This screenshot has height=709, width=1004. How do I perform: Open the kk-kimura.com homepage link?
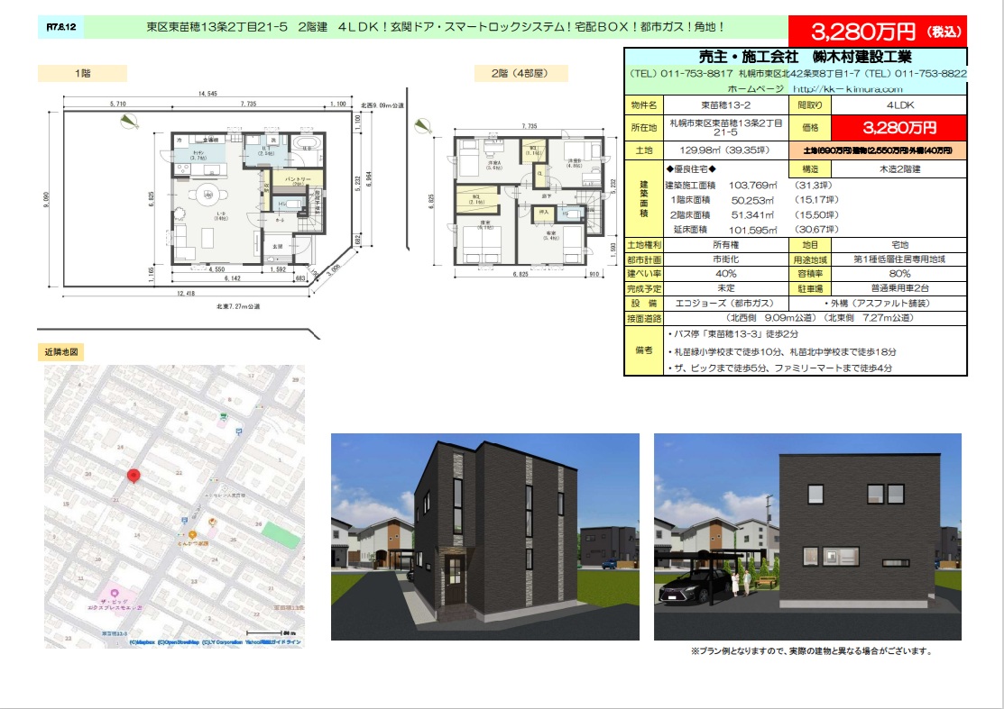[847, 89]
